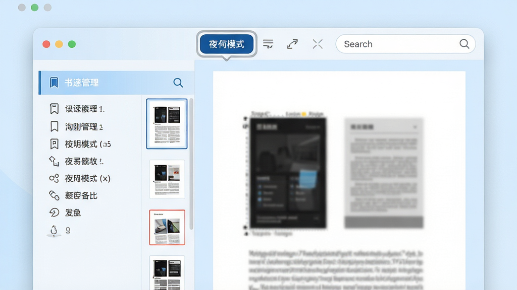Click the 9 label beside timer icon

[x=68, y=230]
